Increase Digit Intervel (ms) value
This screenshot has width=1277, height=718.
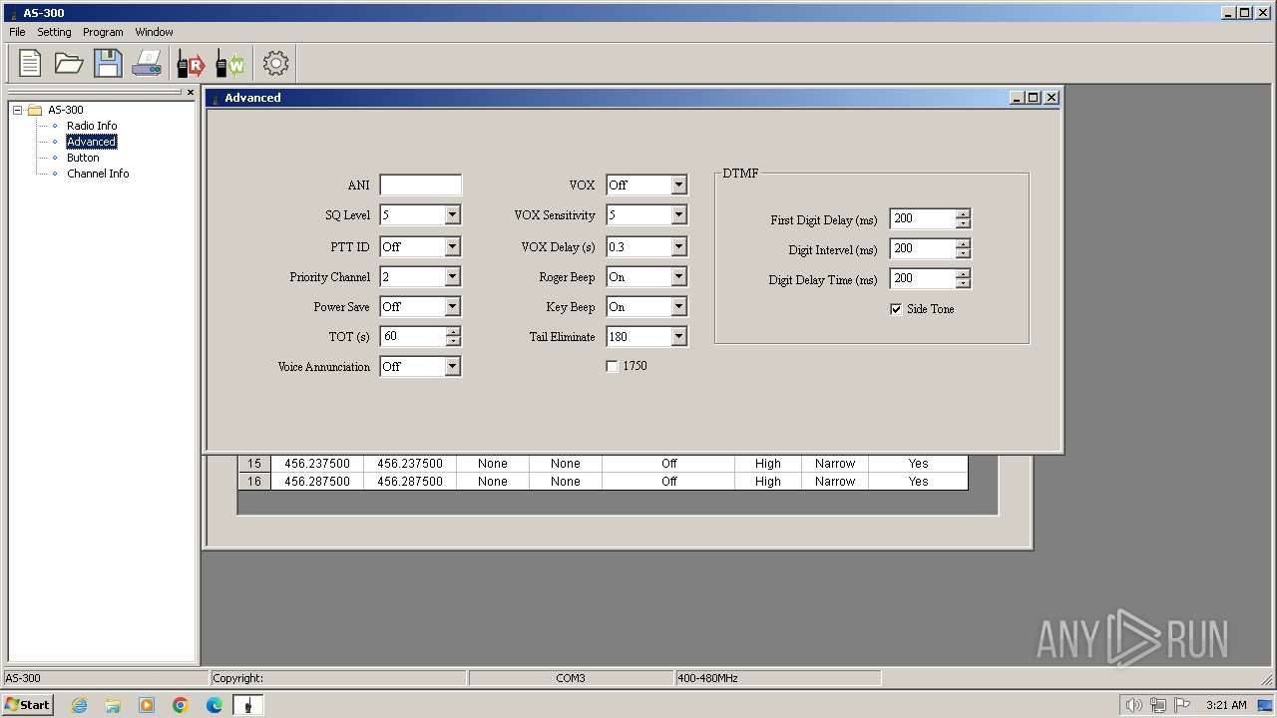coord(963,244)
